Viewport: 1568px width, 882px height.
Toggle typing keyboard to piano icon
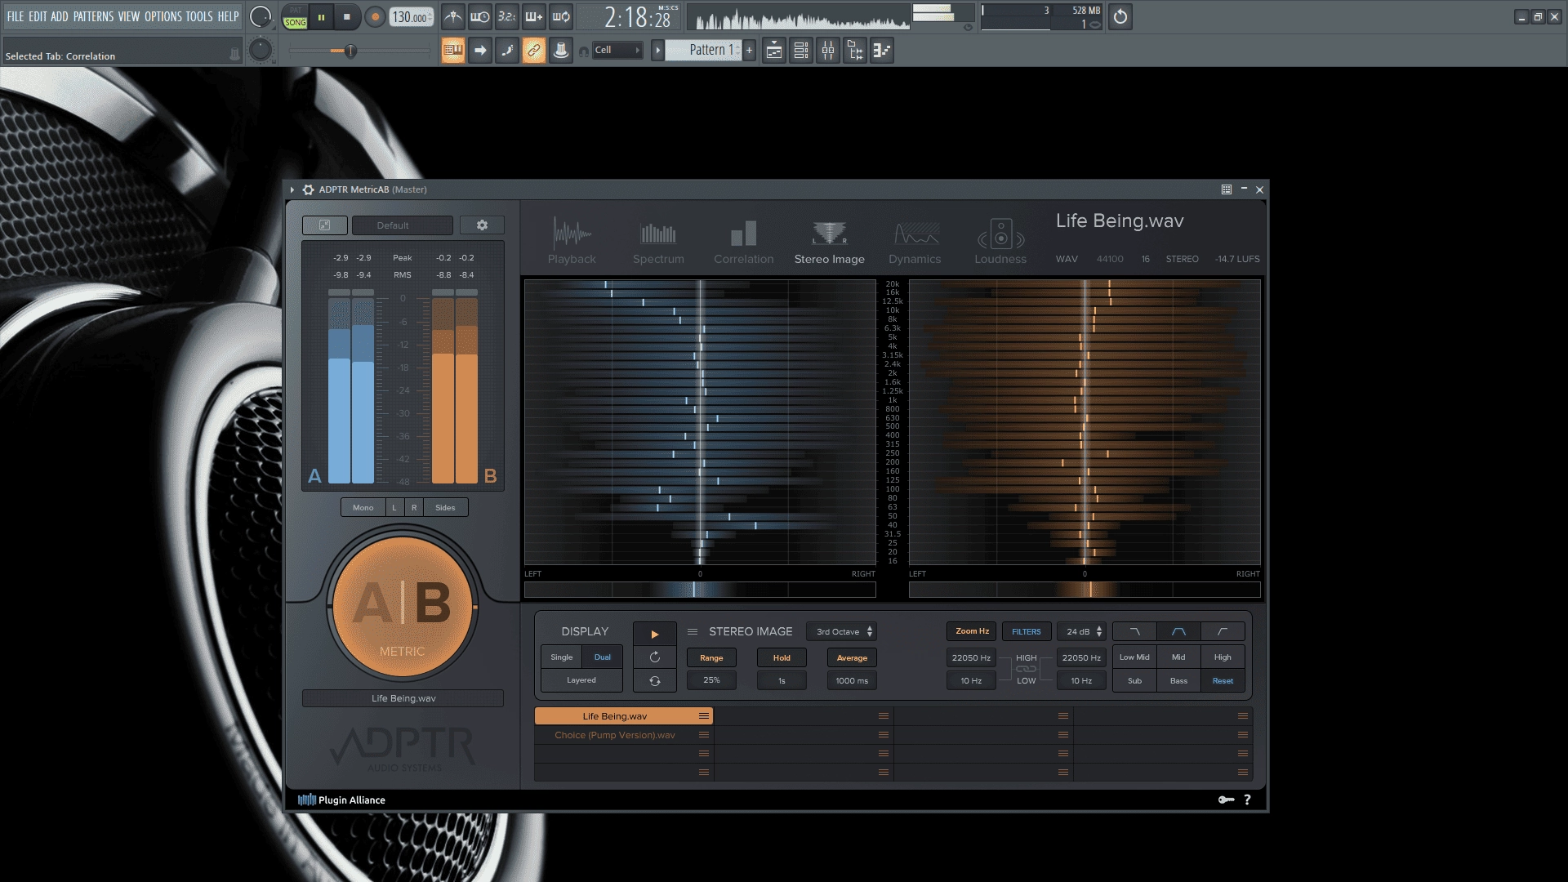click(453, 51)
